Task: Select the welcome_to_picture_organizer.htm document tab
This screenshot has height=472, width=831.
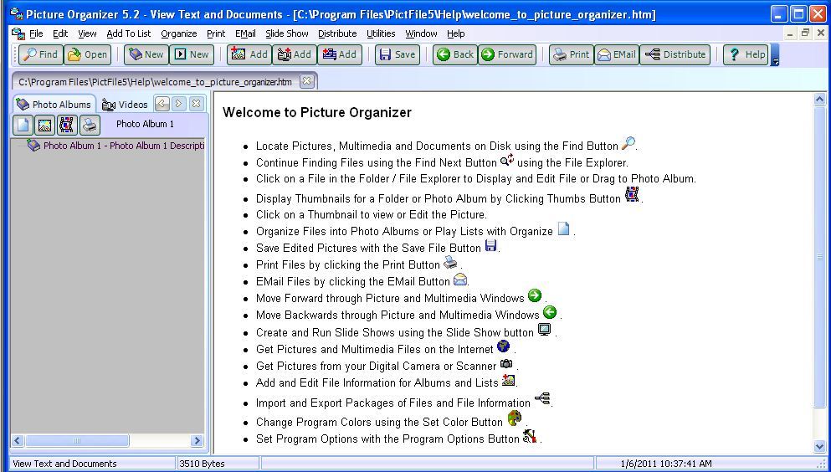Action: (x=155, y=82)
